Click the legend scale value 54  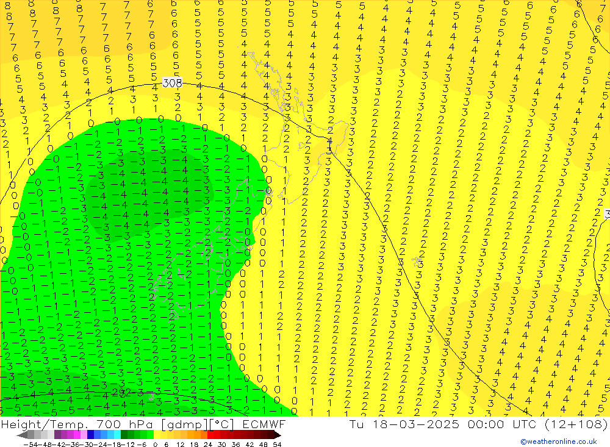point(277,445)
